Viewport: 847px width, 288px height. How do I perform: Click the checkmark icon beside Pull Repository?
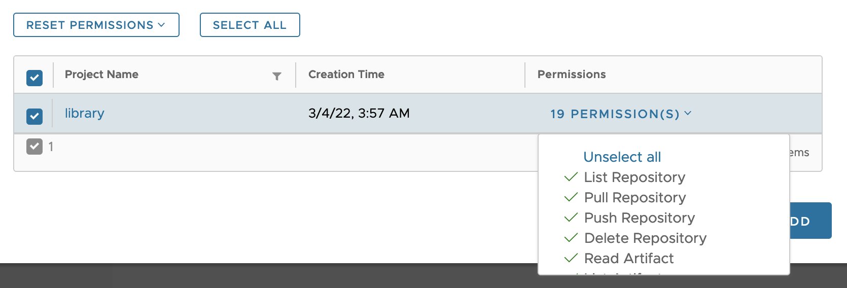[571, 197]
